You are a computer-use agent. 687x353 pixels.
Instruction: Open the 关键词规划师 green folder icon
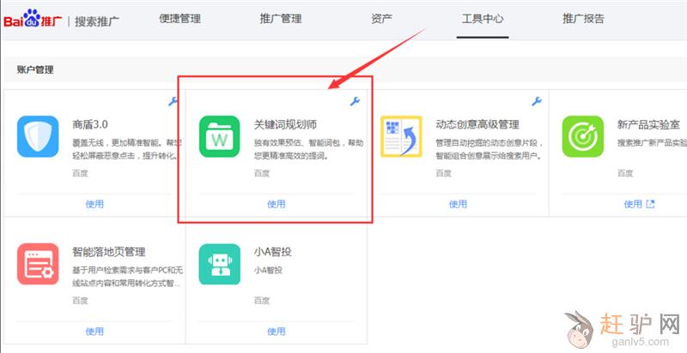click(220, 137)
